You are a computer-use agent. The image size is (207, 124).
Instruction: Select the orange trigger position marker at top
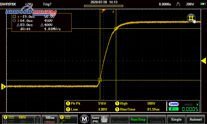tap(104, 10)
